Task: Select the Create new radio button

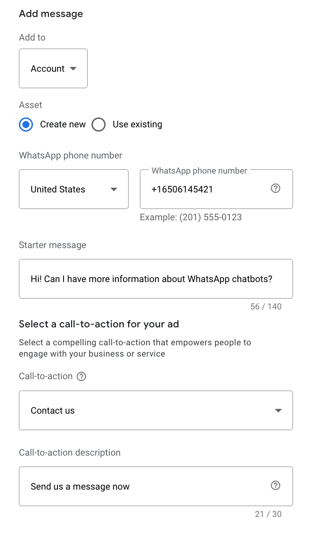Action: tap(26, 125)
